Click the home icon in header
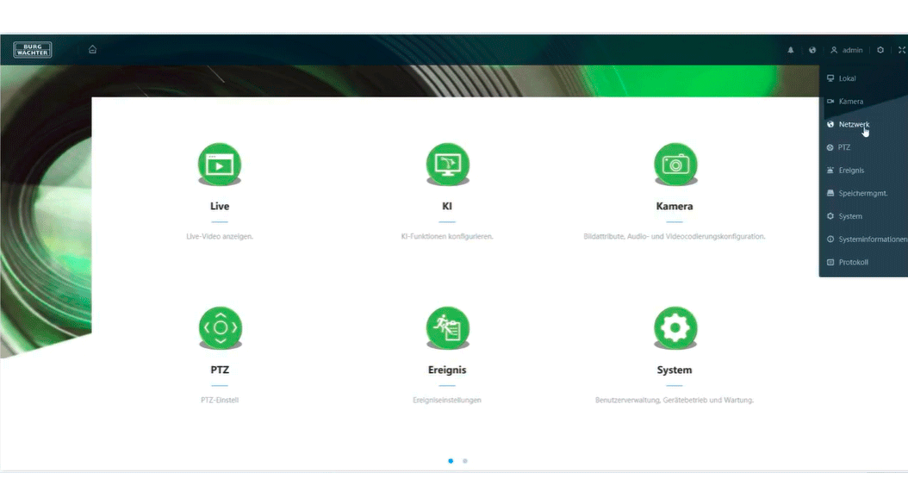The height and width of the screenshot is (504, 908). 92,49
